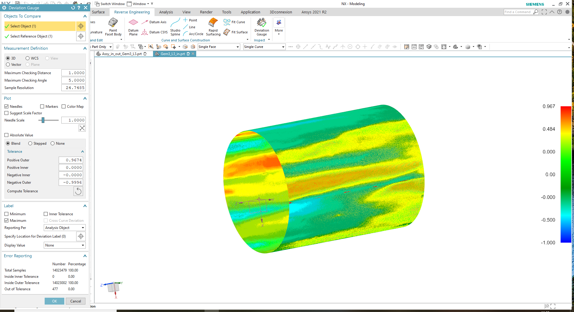Viewport: 574px width, 312px height.
Task: Open the Ansys 2021 R2 tab
Action: pyautogui.click(x=314, y=12)
